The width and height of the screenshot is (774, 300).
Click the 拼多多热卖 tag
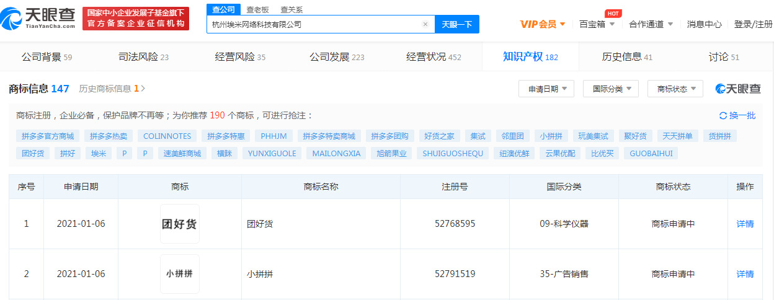(108, 136)
